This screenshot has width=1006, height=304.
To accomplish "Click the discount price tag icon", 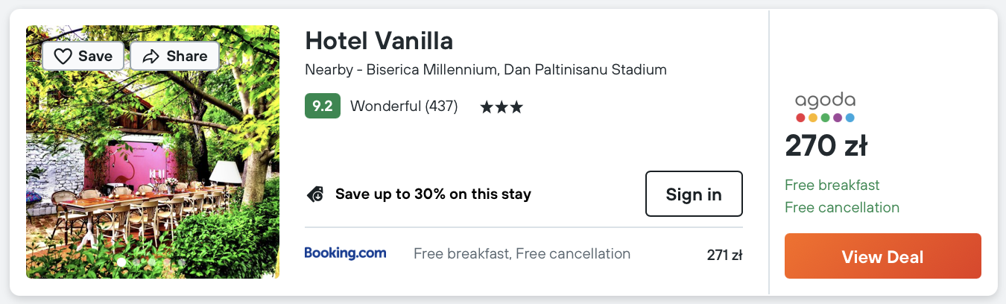I will click(315, 194).
